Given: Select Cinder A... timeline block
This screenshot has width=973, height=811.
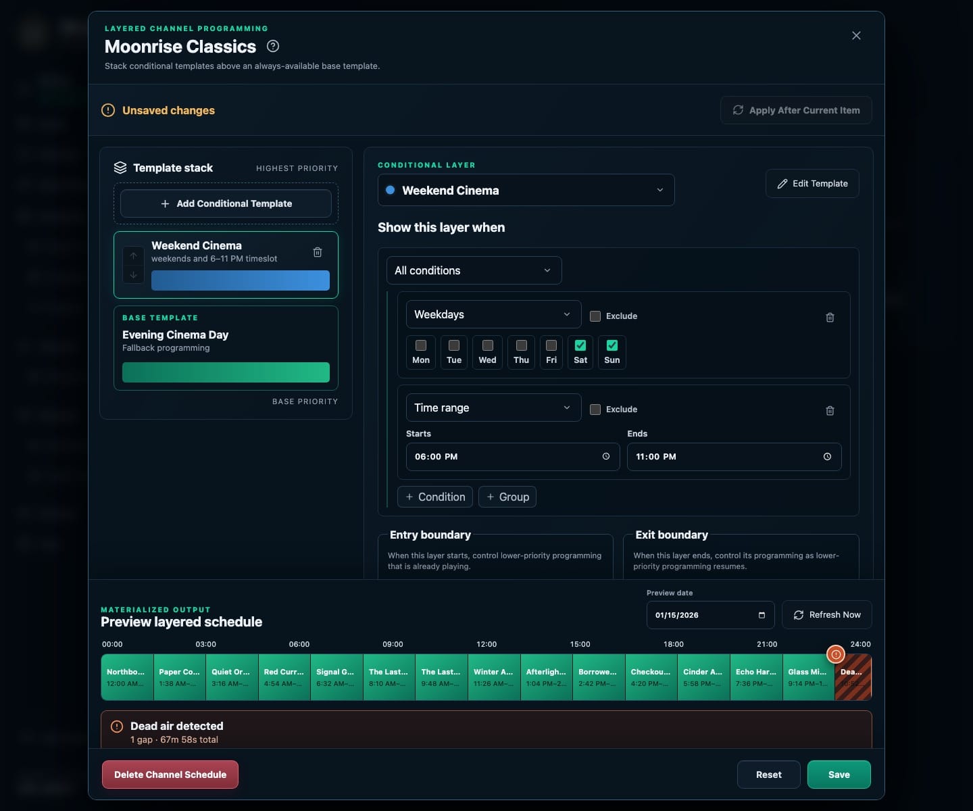Looking at the screenshot, I should coord(703,677).
